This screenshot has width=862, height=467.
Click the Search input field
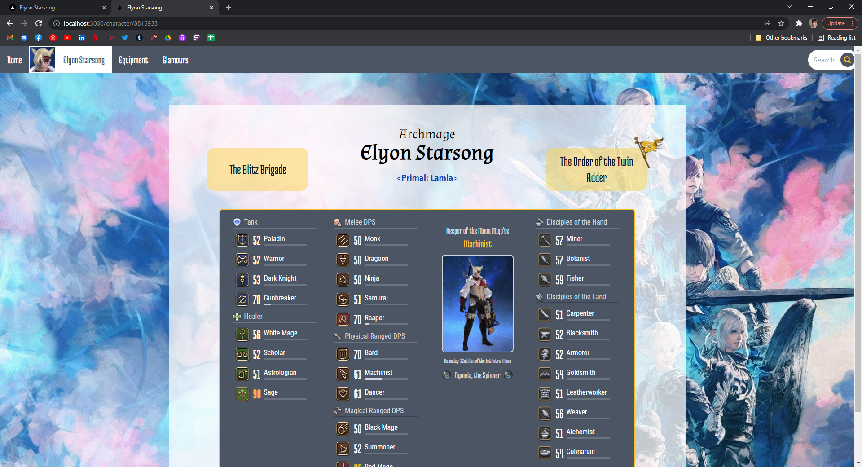click(x=824, y=60)
